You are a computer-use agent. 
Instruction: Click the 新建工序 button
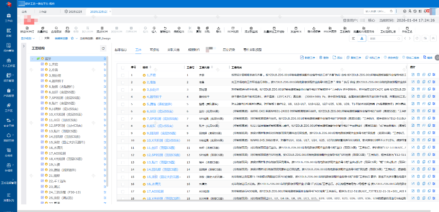tap(307, 58)
